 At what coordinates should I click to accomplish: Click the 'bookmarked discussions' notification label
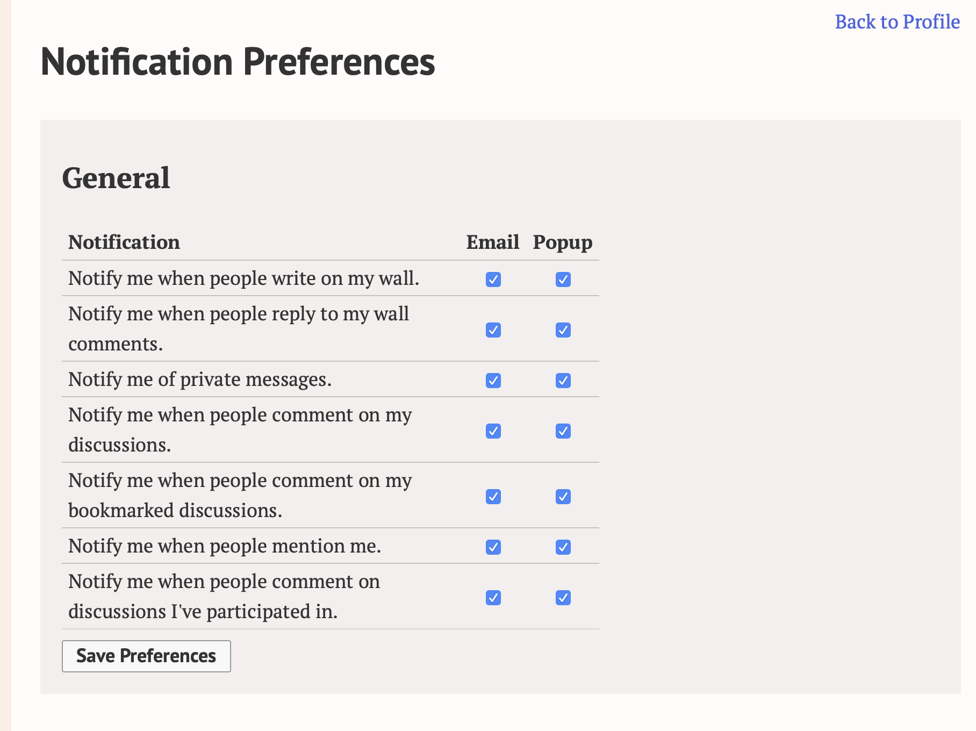pyautogui.click(x=240, y=495)
